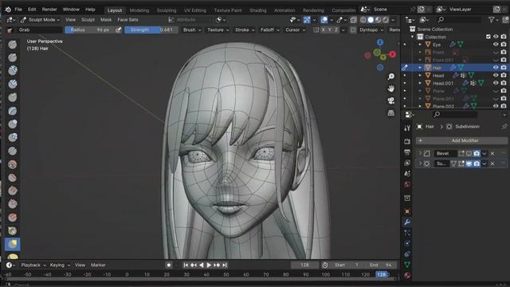Open the Render menu
Screen dimensions: 510x287
(x=49, y=10)
